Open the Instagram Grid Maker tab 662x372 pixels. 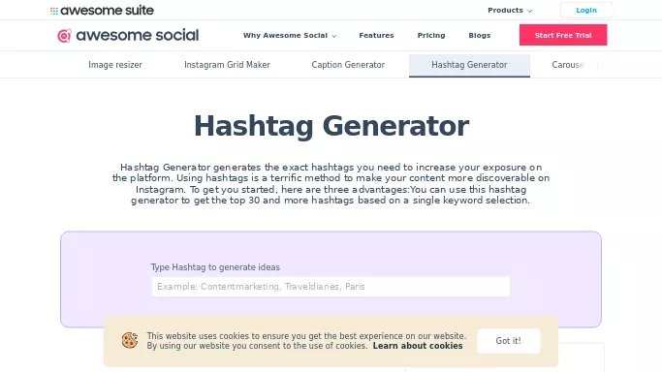coord(227,65)
